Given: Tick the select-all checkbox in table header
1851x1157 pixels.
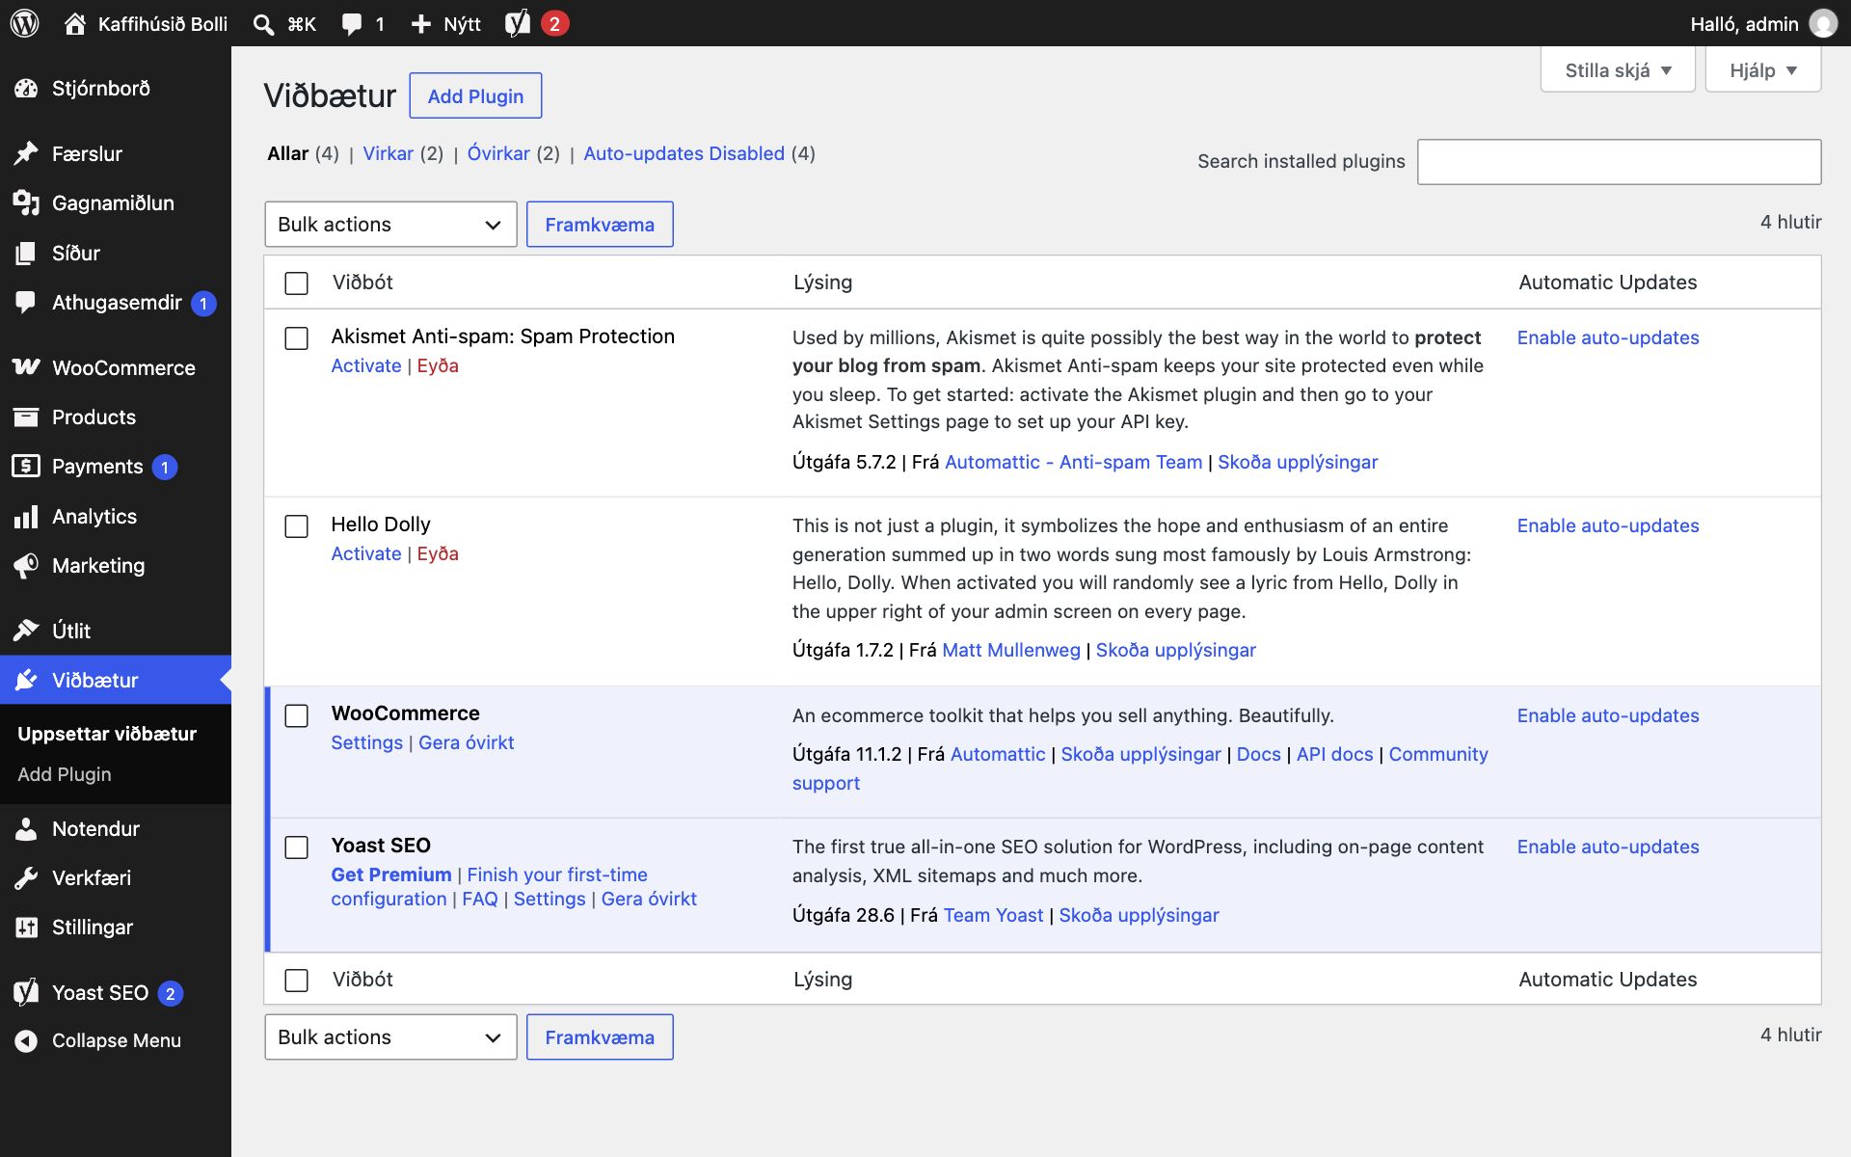Looking at the screenshot, I should pos(297,283).
